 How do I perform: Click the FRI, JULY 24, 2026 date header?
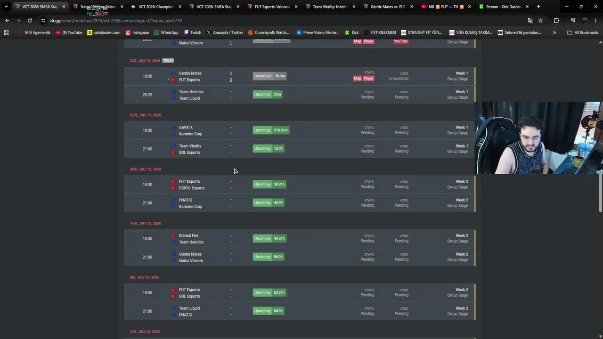point(145,277)
